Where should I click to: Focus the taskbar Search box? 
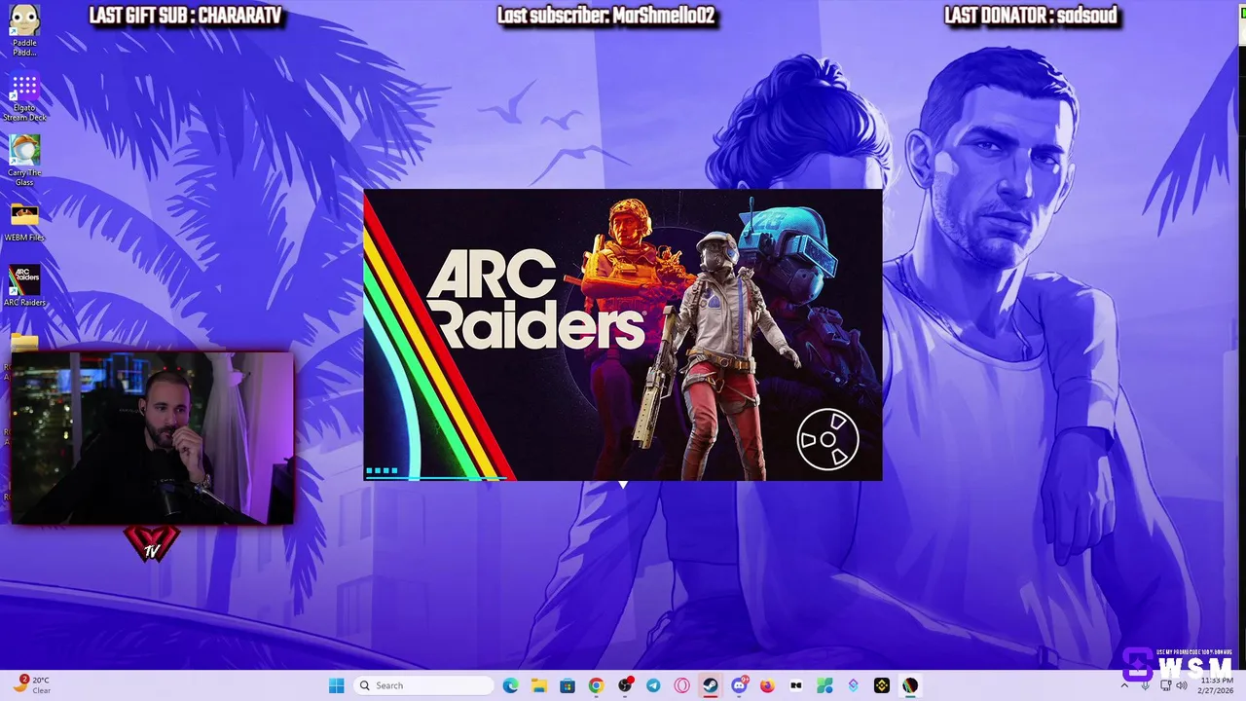tap(422, 685)
